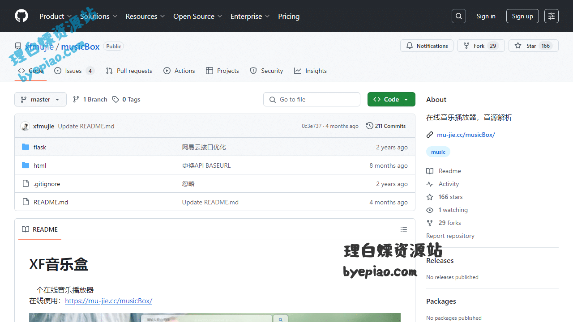This screenshot has width=573, height=322.
Task: Expand the Open Source menu
Action: 198,16
